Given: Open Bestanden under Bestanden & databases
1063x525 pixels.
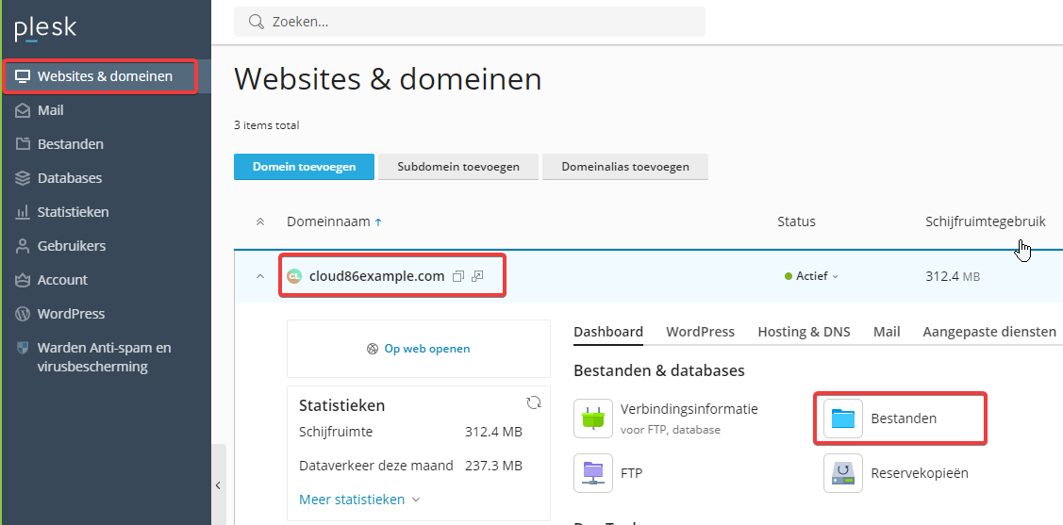Looking at the screenshot, I should 904,418.
